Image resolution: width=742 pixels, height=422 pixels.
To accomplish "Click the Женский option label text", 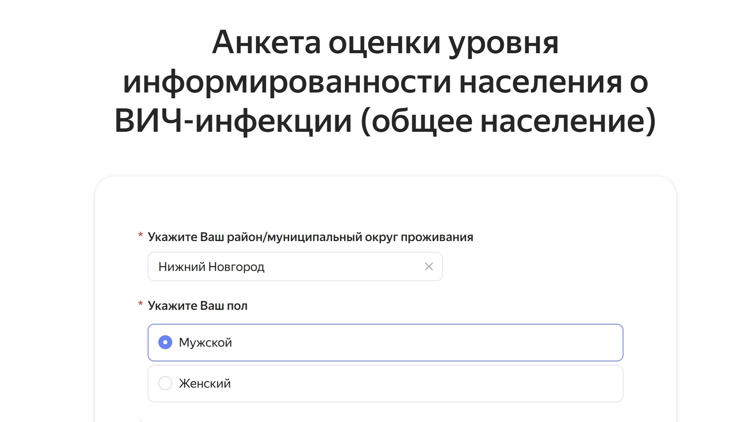I will [x=205, y=384].
